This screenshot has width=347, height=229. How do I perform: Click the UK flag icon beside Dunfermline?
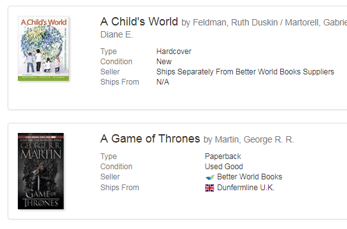click(x=209, y=188)
